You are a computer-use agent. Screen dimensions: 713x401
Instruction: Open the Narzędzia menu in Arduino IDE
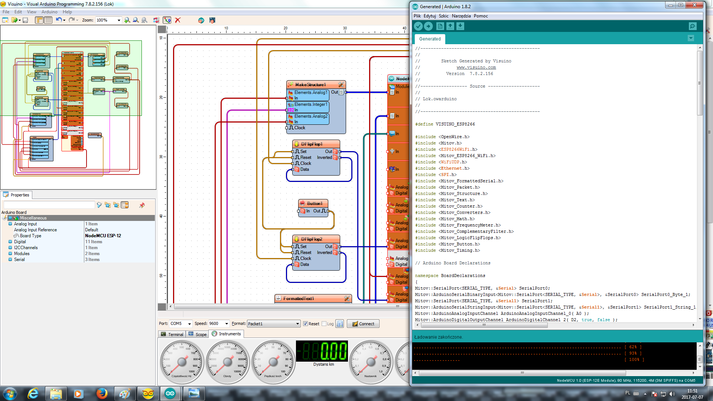(461, 16)
